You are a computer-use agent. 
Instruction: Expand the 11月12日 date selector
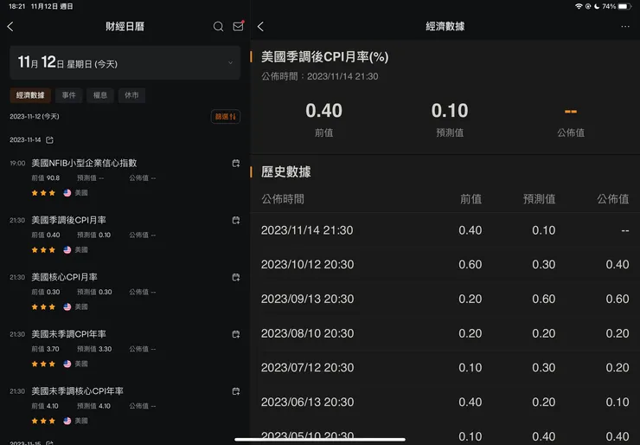tap(125, 62)
